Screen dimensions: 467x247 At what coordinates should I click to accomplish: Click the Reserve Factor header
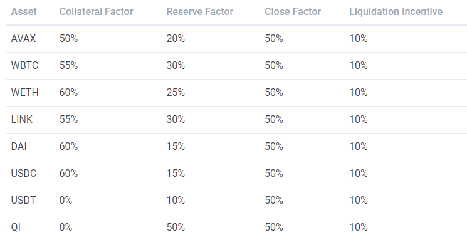pos(199,12)
